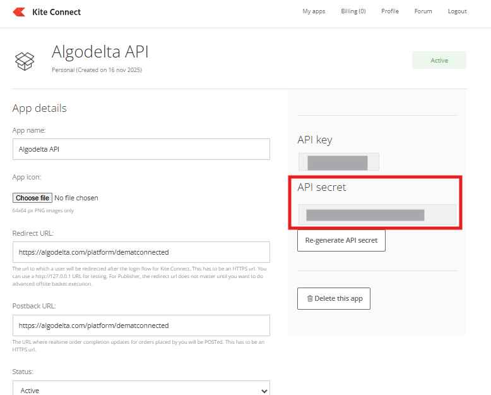Click the red Kite logo icon

click(x=19, y=11)
